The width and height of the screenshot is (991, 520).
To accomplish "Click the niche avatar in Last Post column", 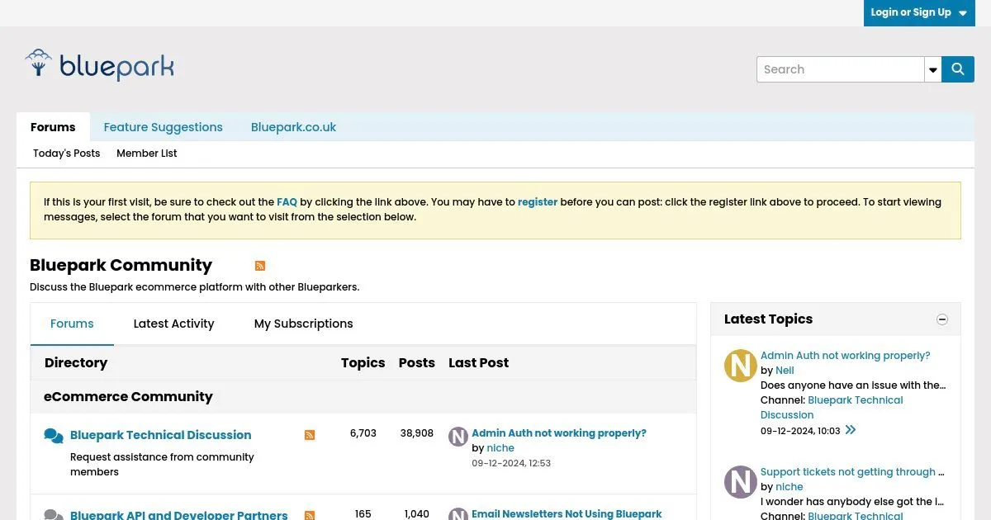I will pyautogui.click(x=458, y=437).
